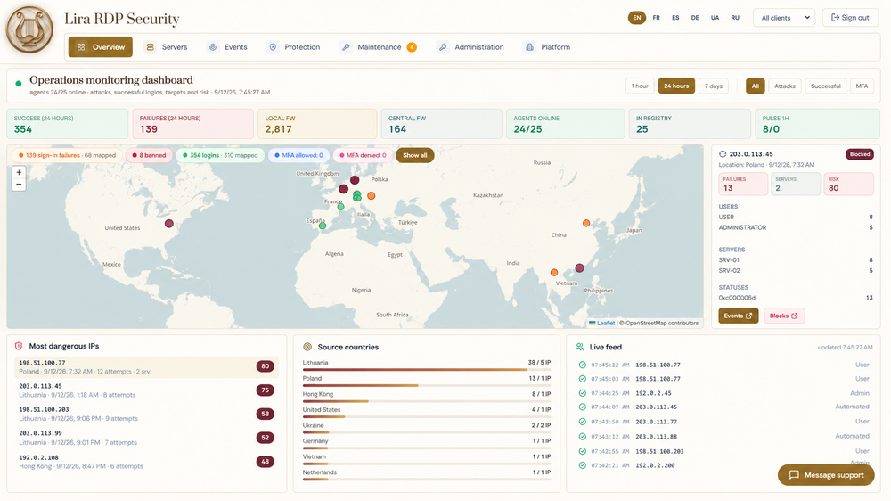Viewport: 891px width, 501px height.
Task: Click the Local FW 2,817 stat card
Action: click(x=317, y=124)
